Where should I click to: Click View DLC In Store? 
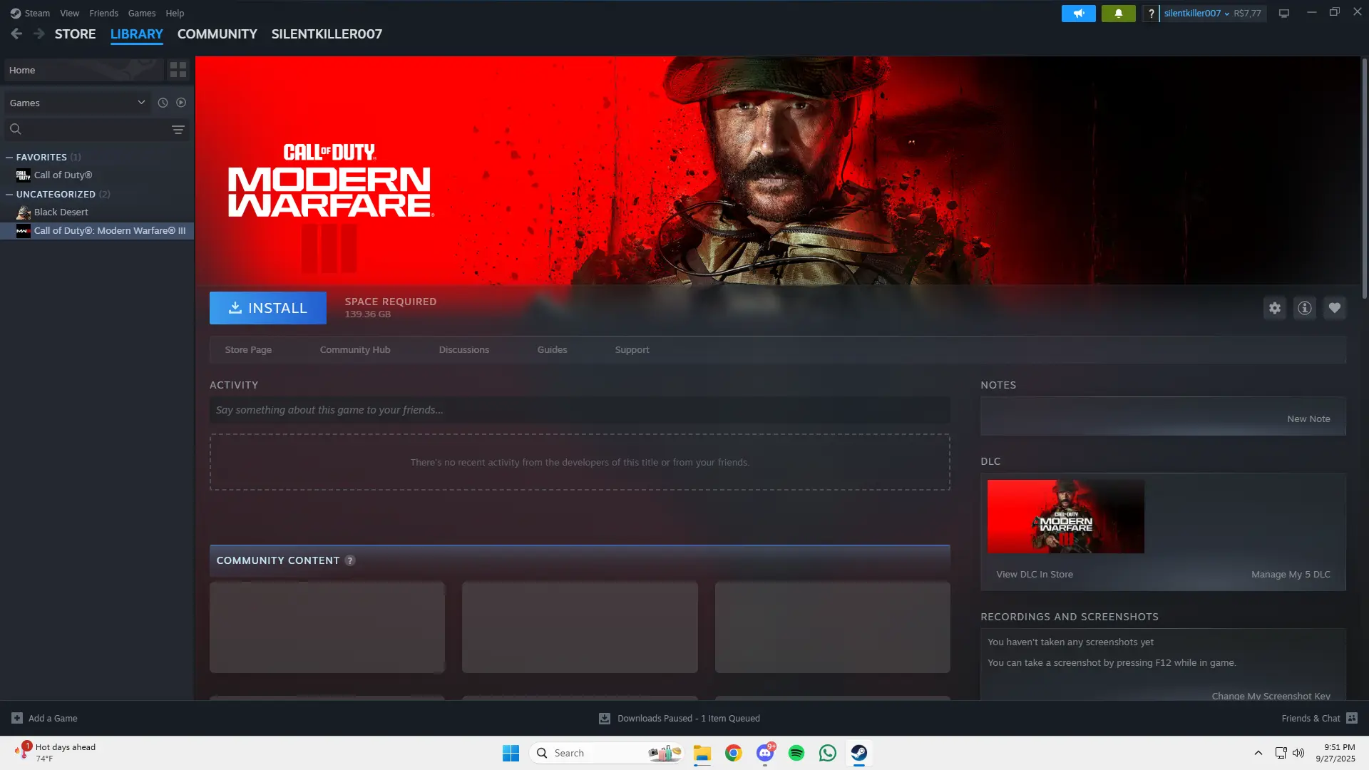tap(1034, 574)
